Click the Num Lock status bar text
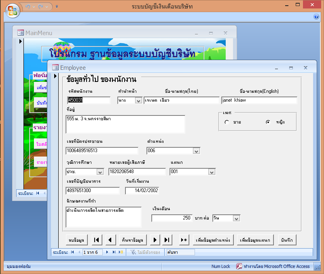 [x=220, y=266]
